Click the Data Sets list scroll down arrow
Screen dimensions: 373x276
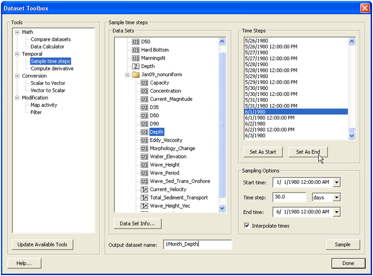tap(222, 208)
